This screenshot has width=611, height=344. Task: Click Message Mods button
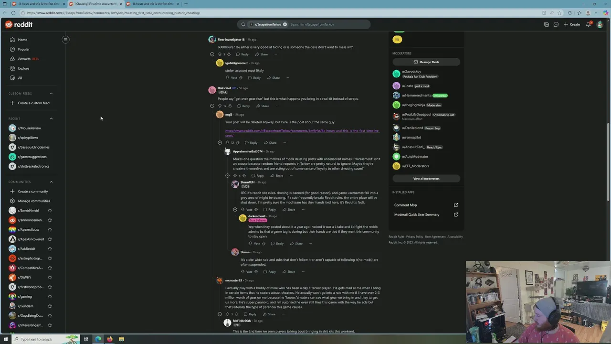(x=426, y=62)
